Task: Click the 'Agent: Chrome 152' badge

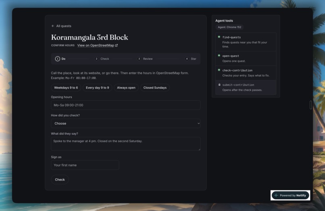Action: click(229, 27)
